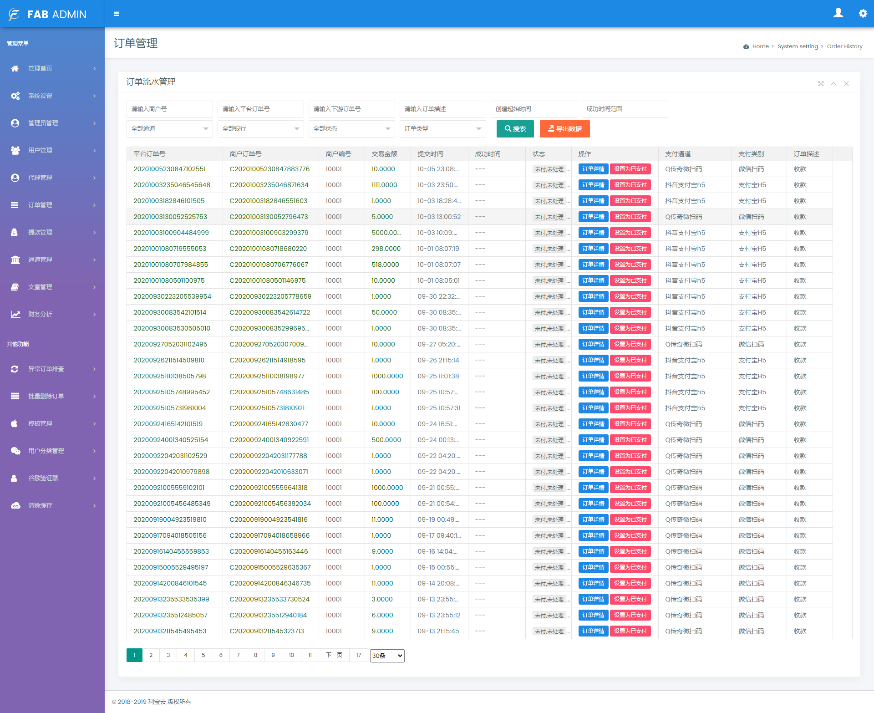This screenshot has width=874, height=713.
Task: Open the 清除缓存 sidebar menu
Action: [x=52, y=505]
